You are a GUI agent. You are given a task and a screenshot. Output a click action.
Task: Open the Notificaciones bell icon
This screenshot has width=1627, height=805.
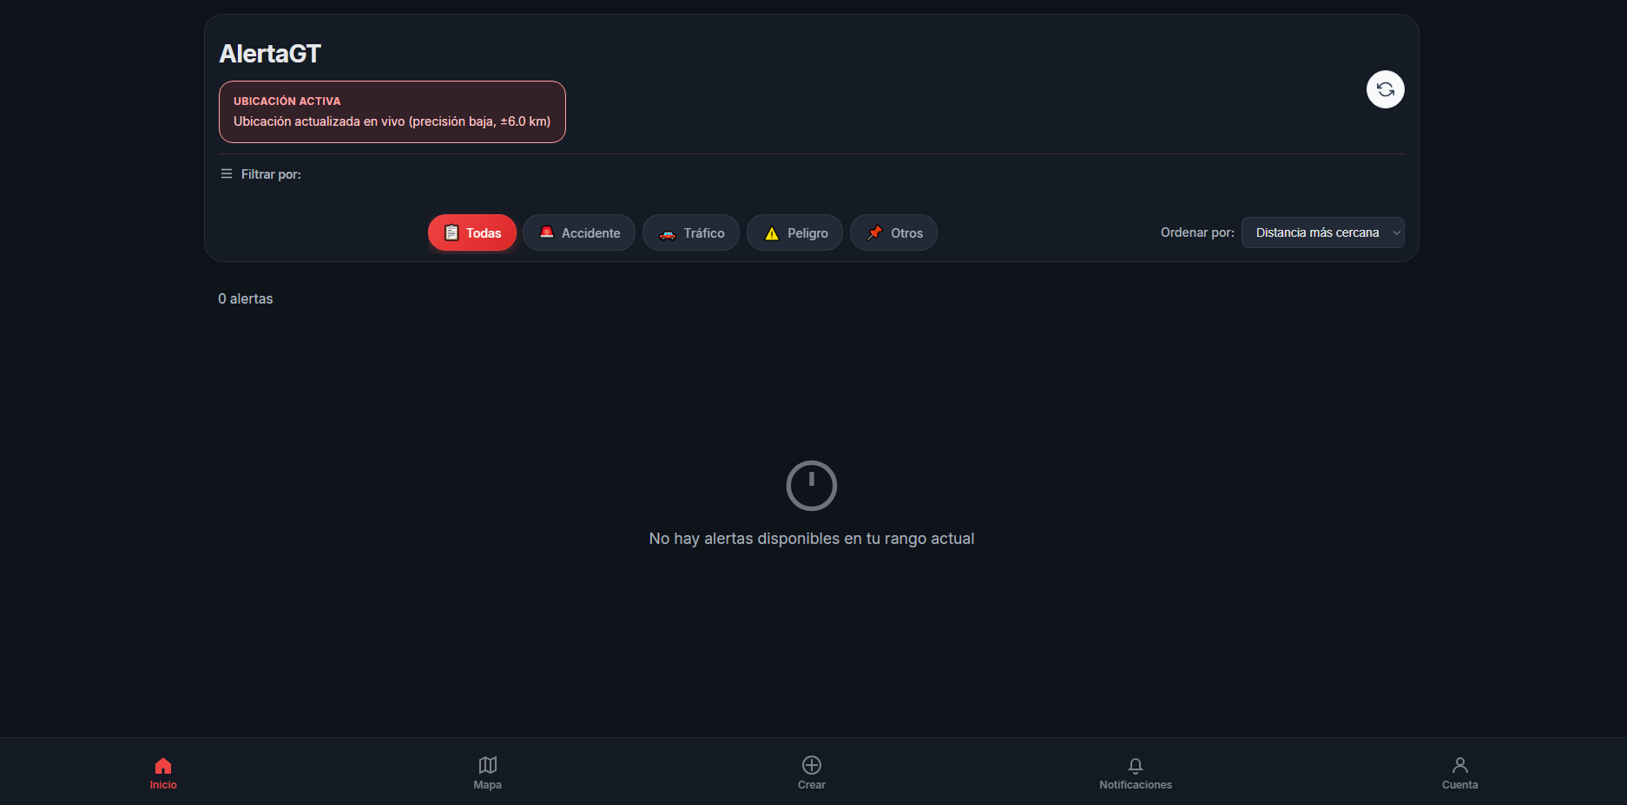pyautogui.click(x=1136, y=765)
